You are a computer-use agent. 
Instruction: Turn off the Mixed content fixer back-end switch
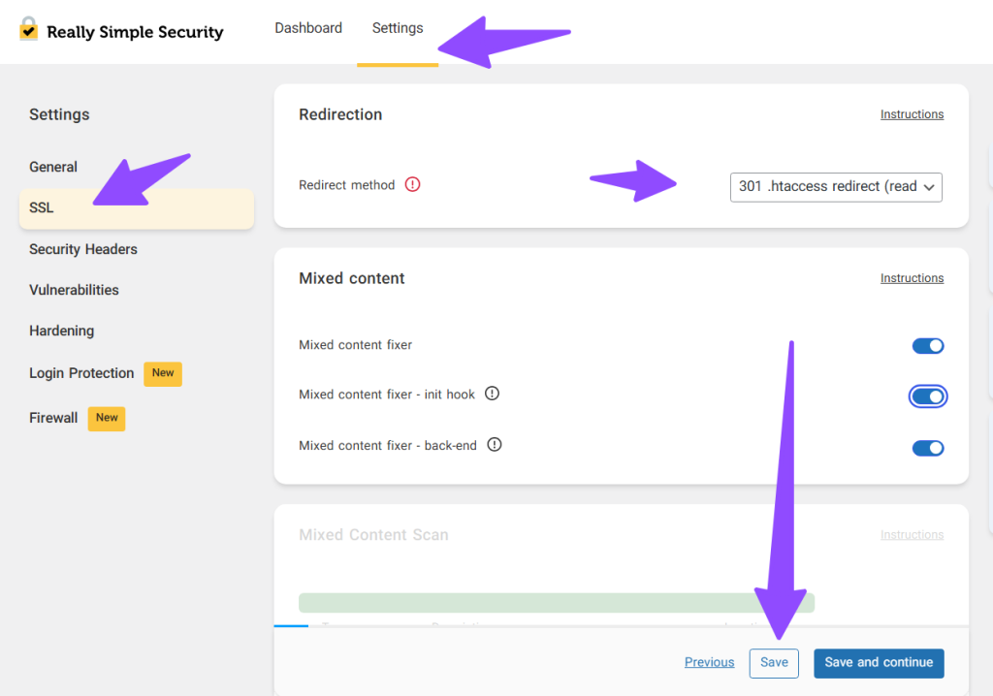928,449
